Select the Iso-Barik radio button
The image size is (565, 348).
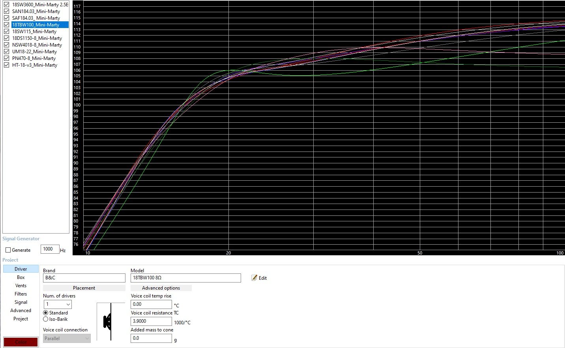click(x=46, y=319)
